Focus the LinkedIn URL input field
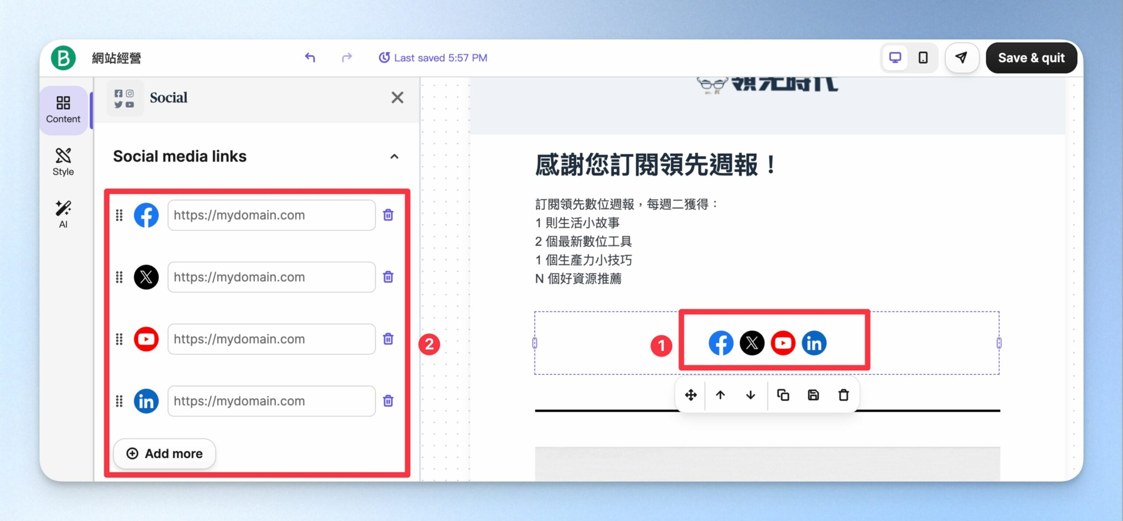Image resolution: width=1123 pixels, height=521 pixels. (x=272, y=401)
